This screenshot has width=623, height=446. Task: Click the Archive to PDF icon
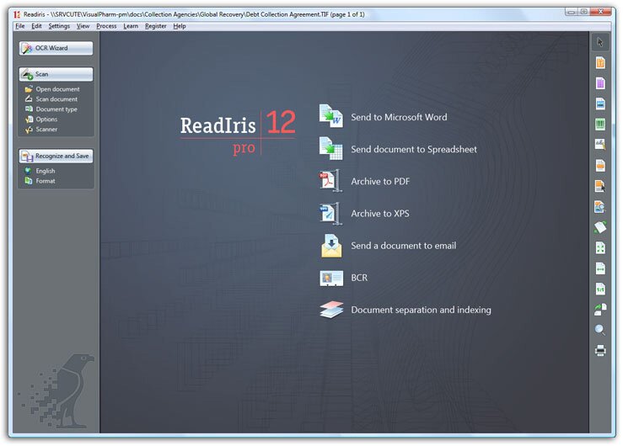[331, 181]
